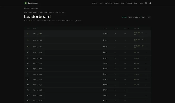The image size is (175, 103).
Task: Click the 00d countdown box
Action: (130, 17)
